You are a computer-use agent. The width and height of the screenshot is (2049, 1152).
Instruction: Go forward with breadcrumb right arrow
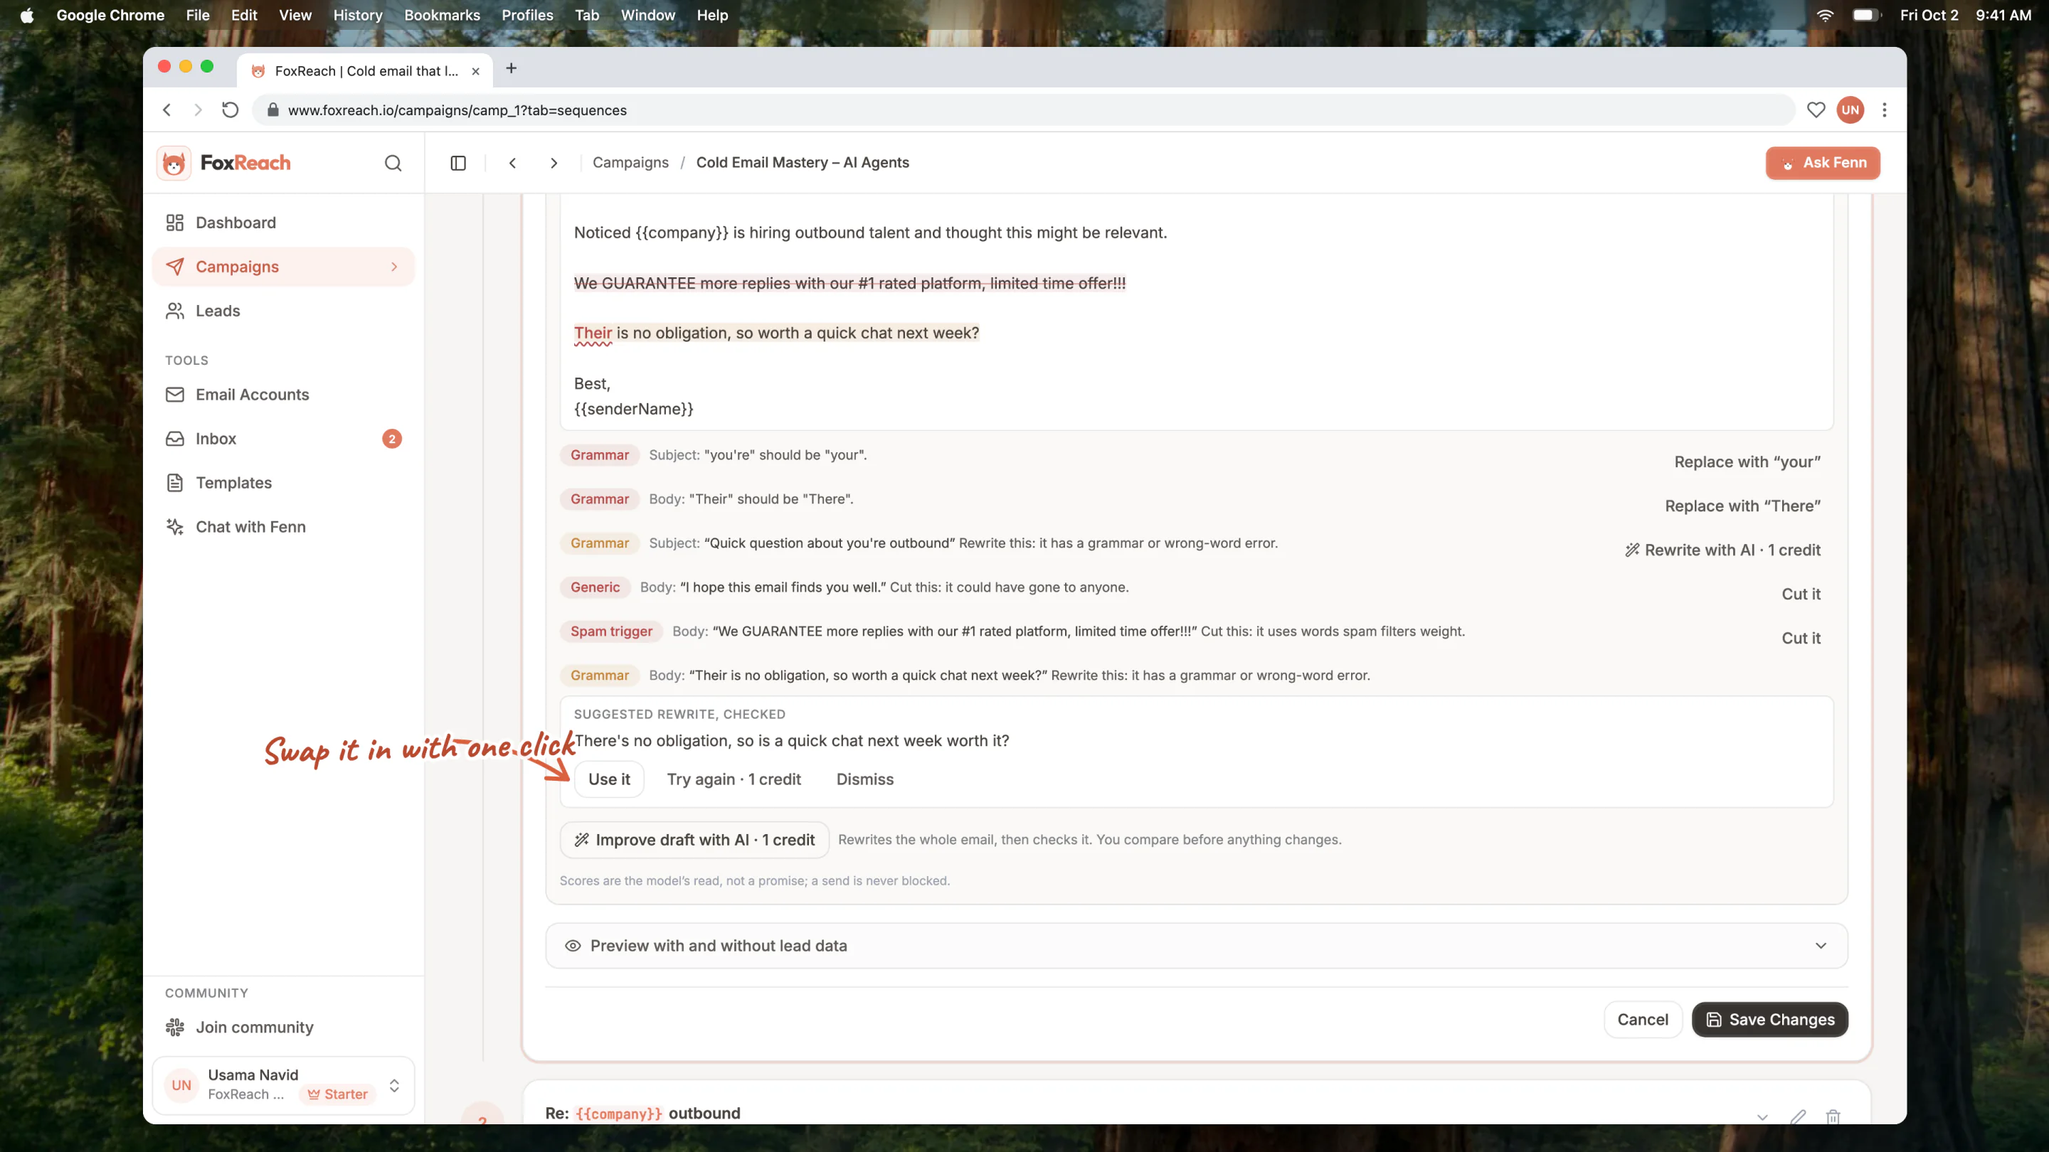[554, 163]
